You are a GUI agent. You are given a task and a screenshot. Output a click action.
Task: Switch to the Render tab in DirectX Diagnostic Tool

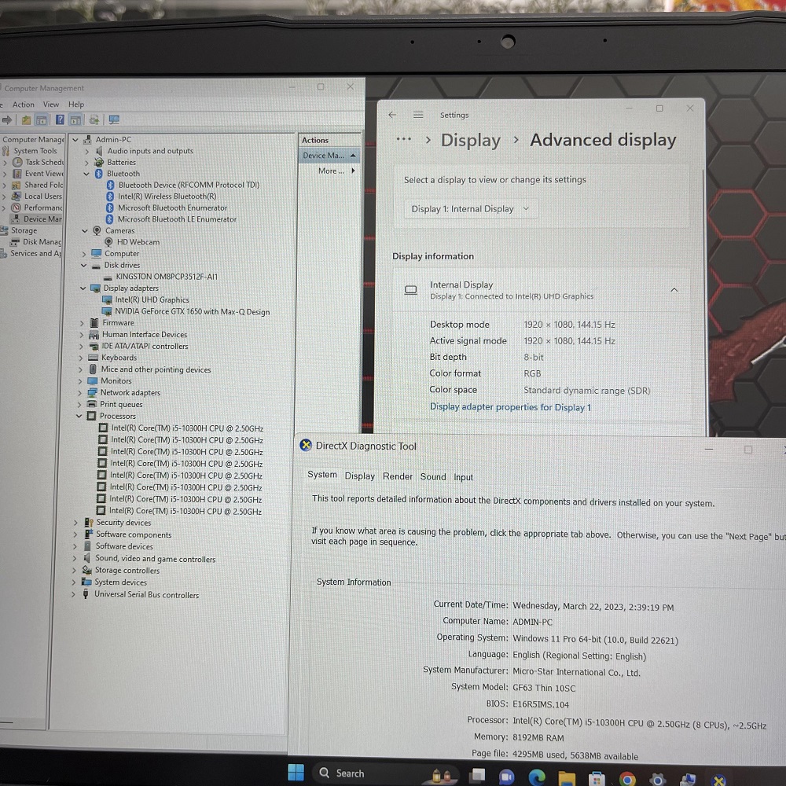(398, 476)
